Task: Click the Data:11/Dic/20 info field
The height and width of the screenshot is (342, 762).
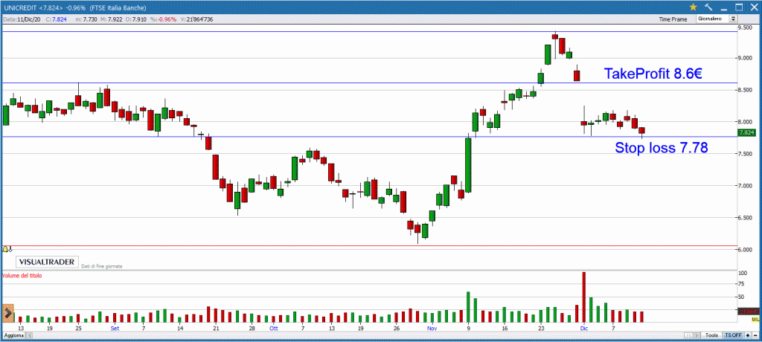Action: 22,19
